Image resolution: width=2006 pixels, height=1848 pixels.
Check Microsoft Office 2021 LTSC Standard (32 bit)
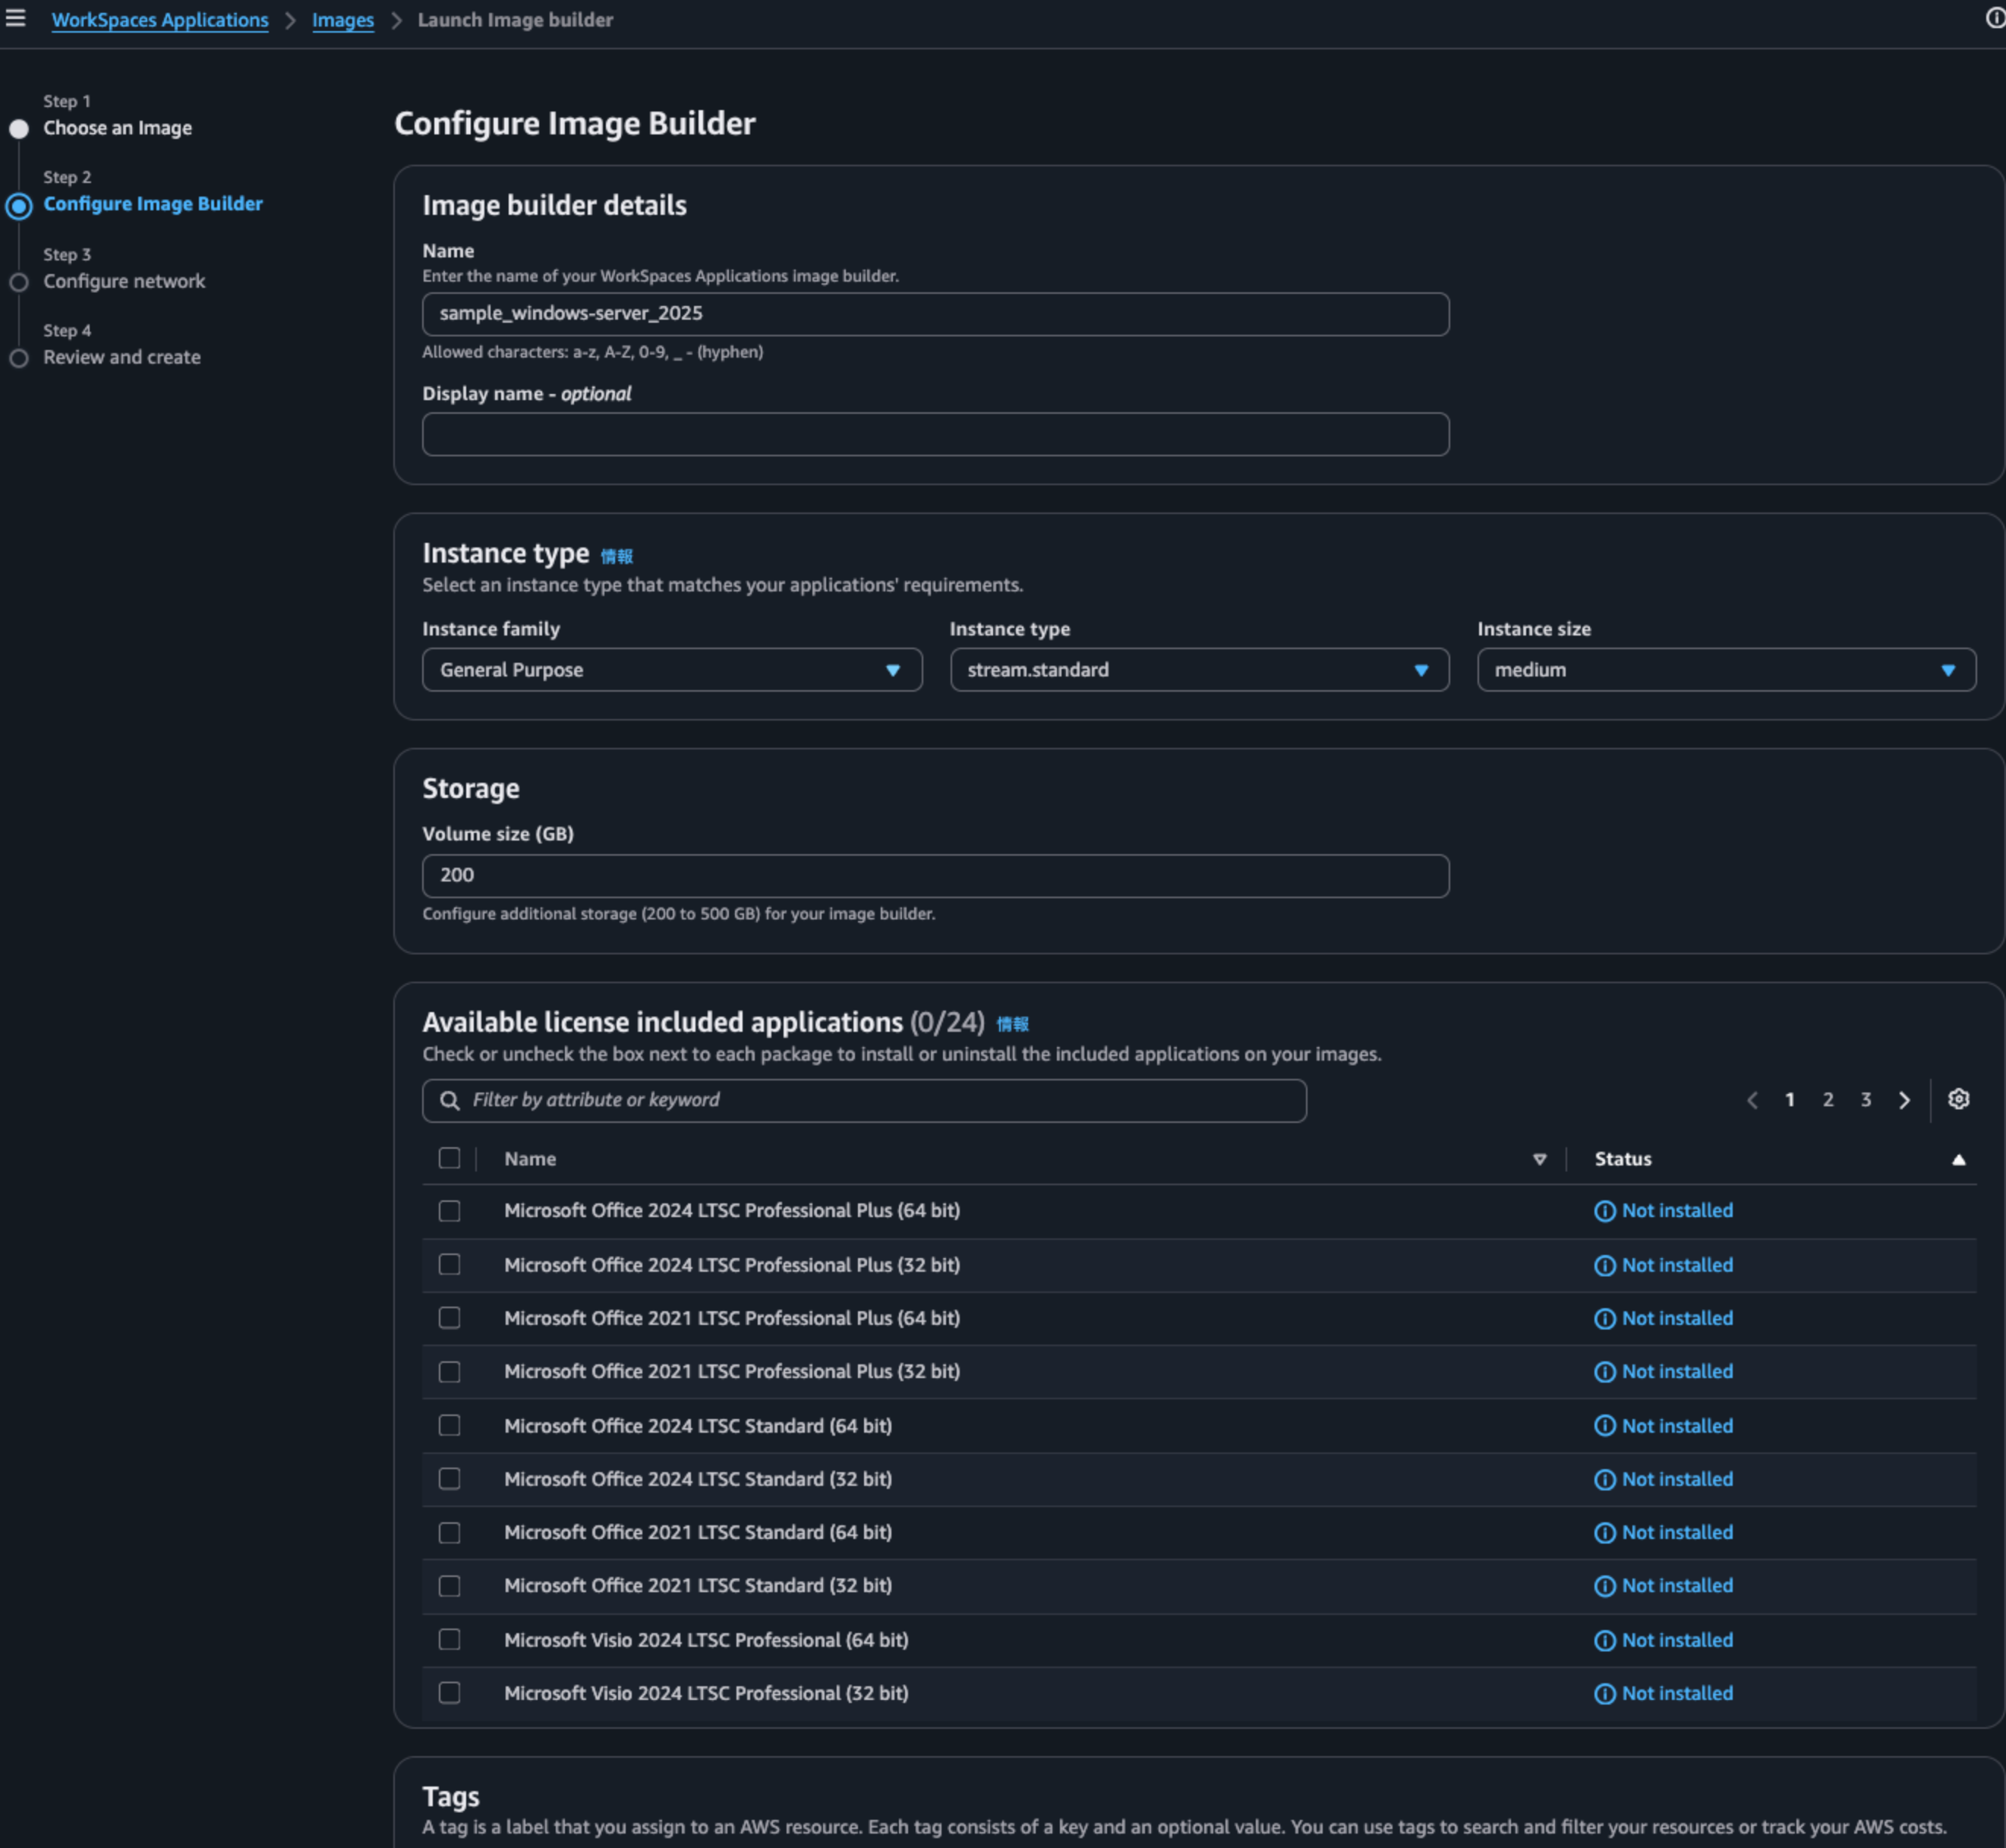[x=449, y=1586]
